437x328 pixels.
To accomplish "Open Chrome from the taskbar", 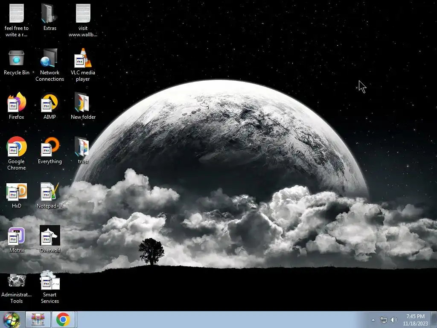I will [x=63, y=319].
